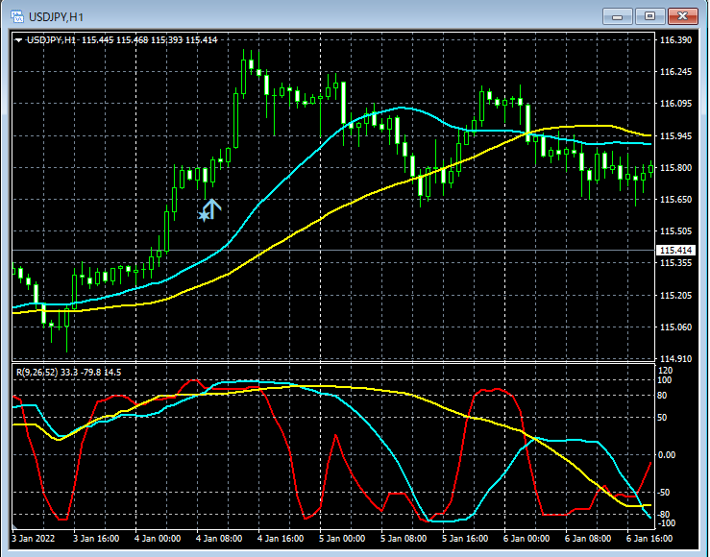Click the 5 Jan 08:00 time axis label
This screenshot has height=557, width=710.
[x=403, y=539]
